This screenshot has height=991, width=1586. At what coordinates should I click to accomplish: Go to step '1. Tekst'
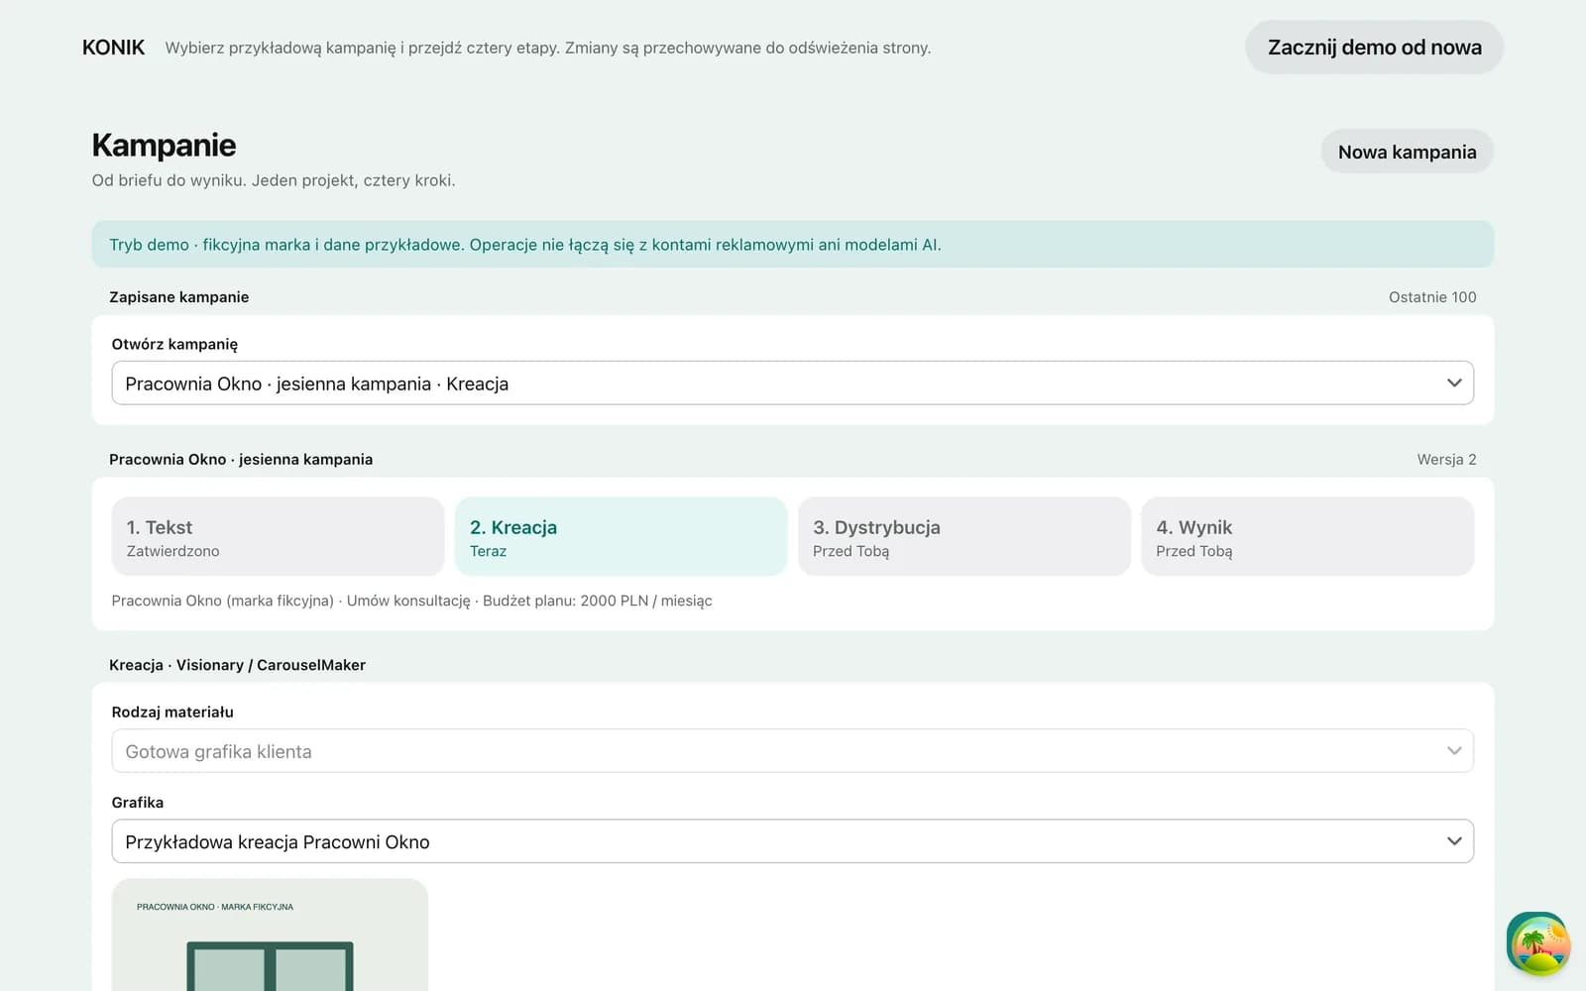[x=278, y=537]
